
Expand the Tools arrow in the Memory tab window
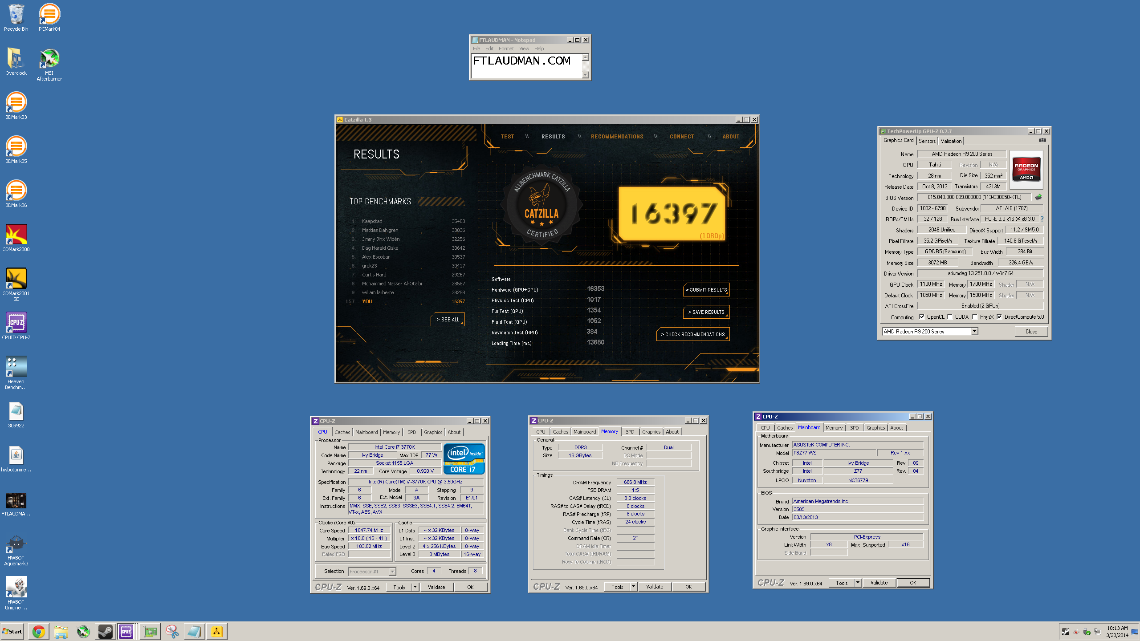pos(633,587)
